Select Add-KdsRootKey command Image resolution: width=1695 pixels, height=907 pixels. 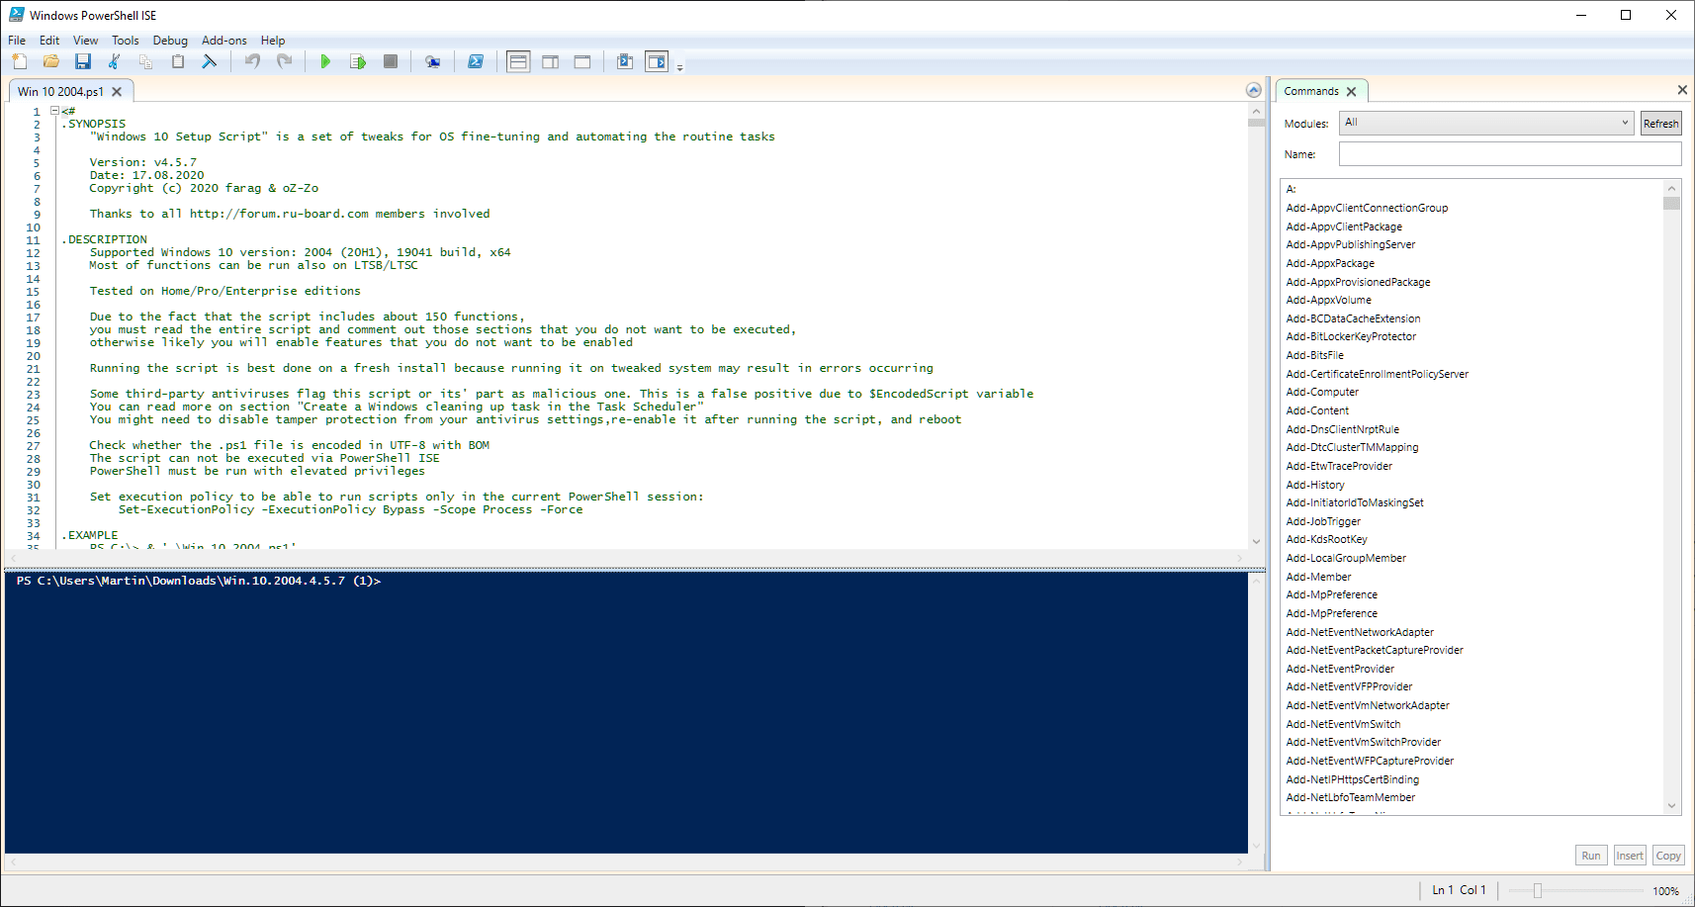tap(1326, 539)
